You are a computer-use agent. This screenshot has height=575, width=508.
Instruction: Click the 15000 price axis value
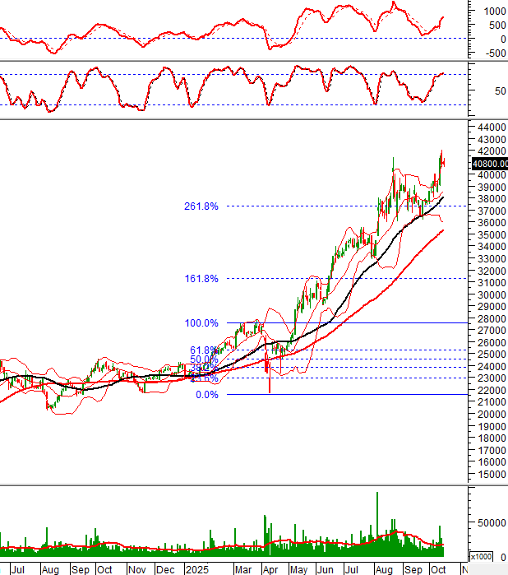pyautogui.click(x=488, y=475)
